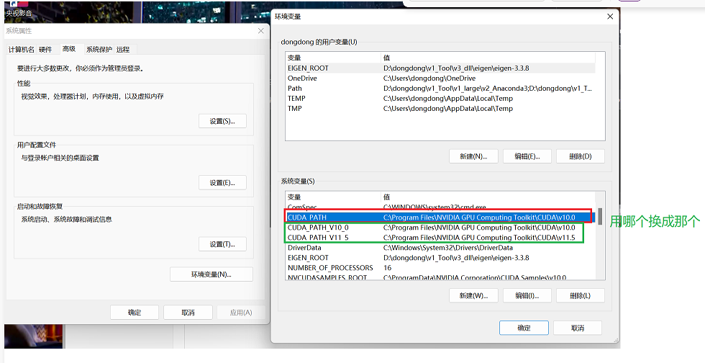Click 编辑(I) for system variables
705x363 pixels.
(527, 295)
